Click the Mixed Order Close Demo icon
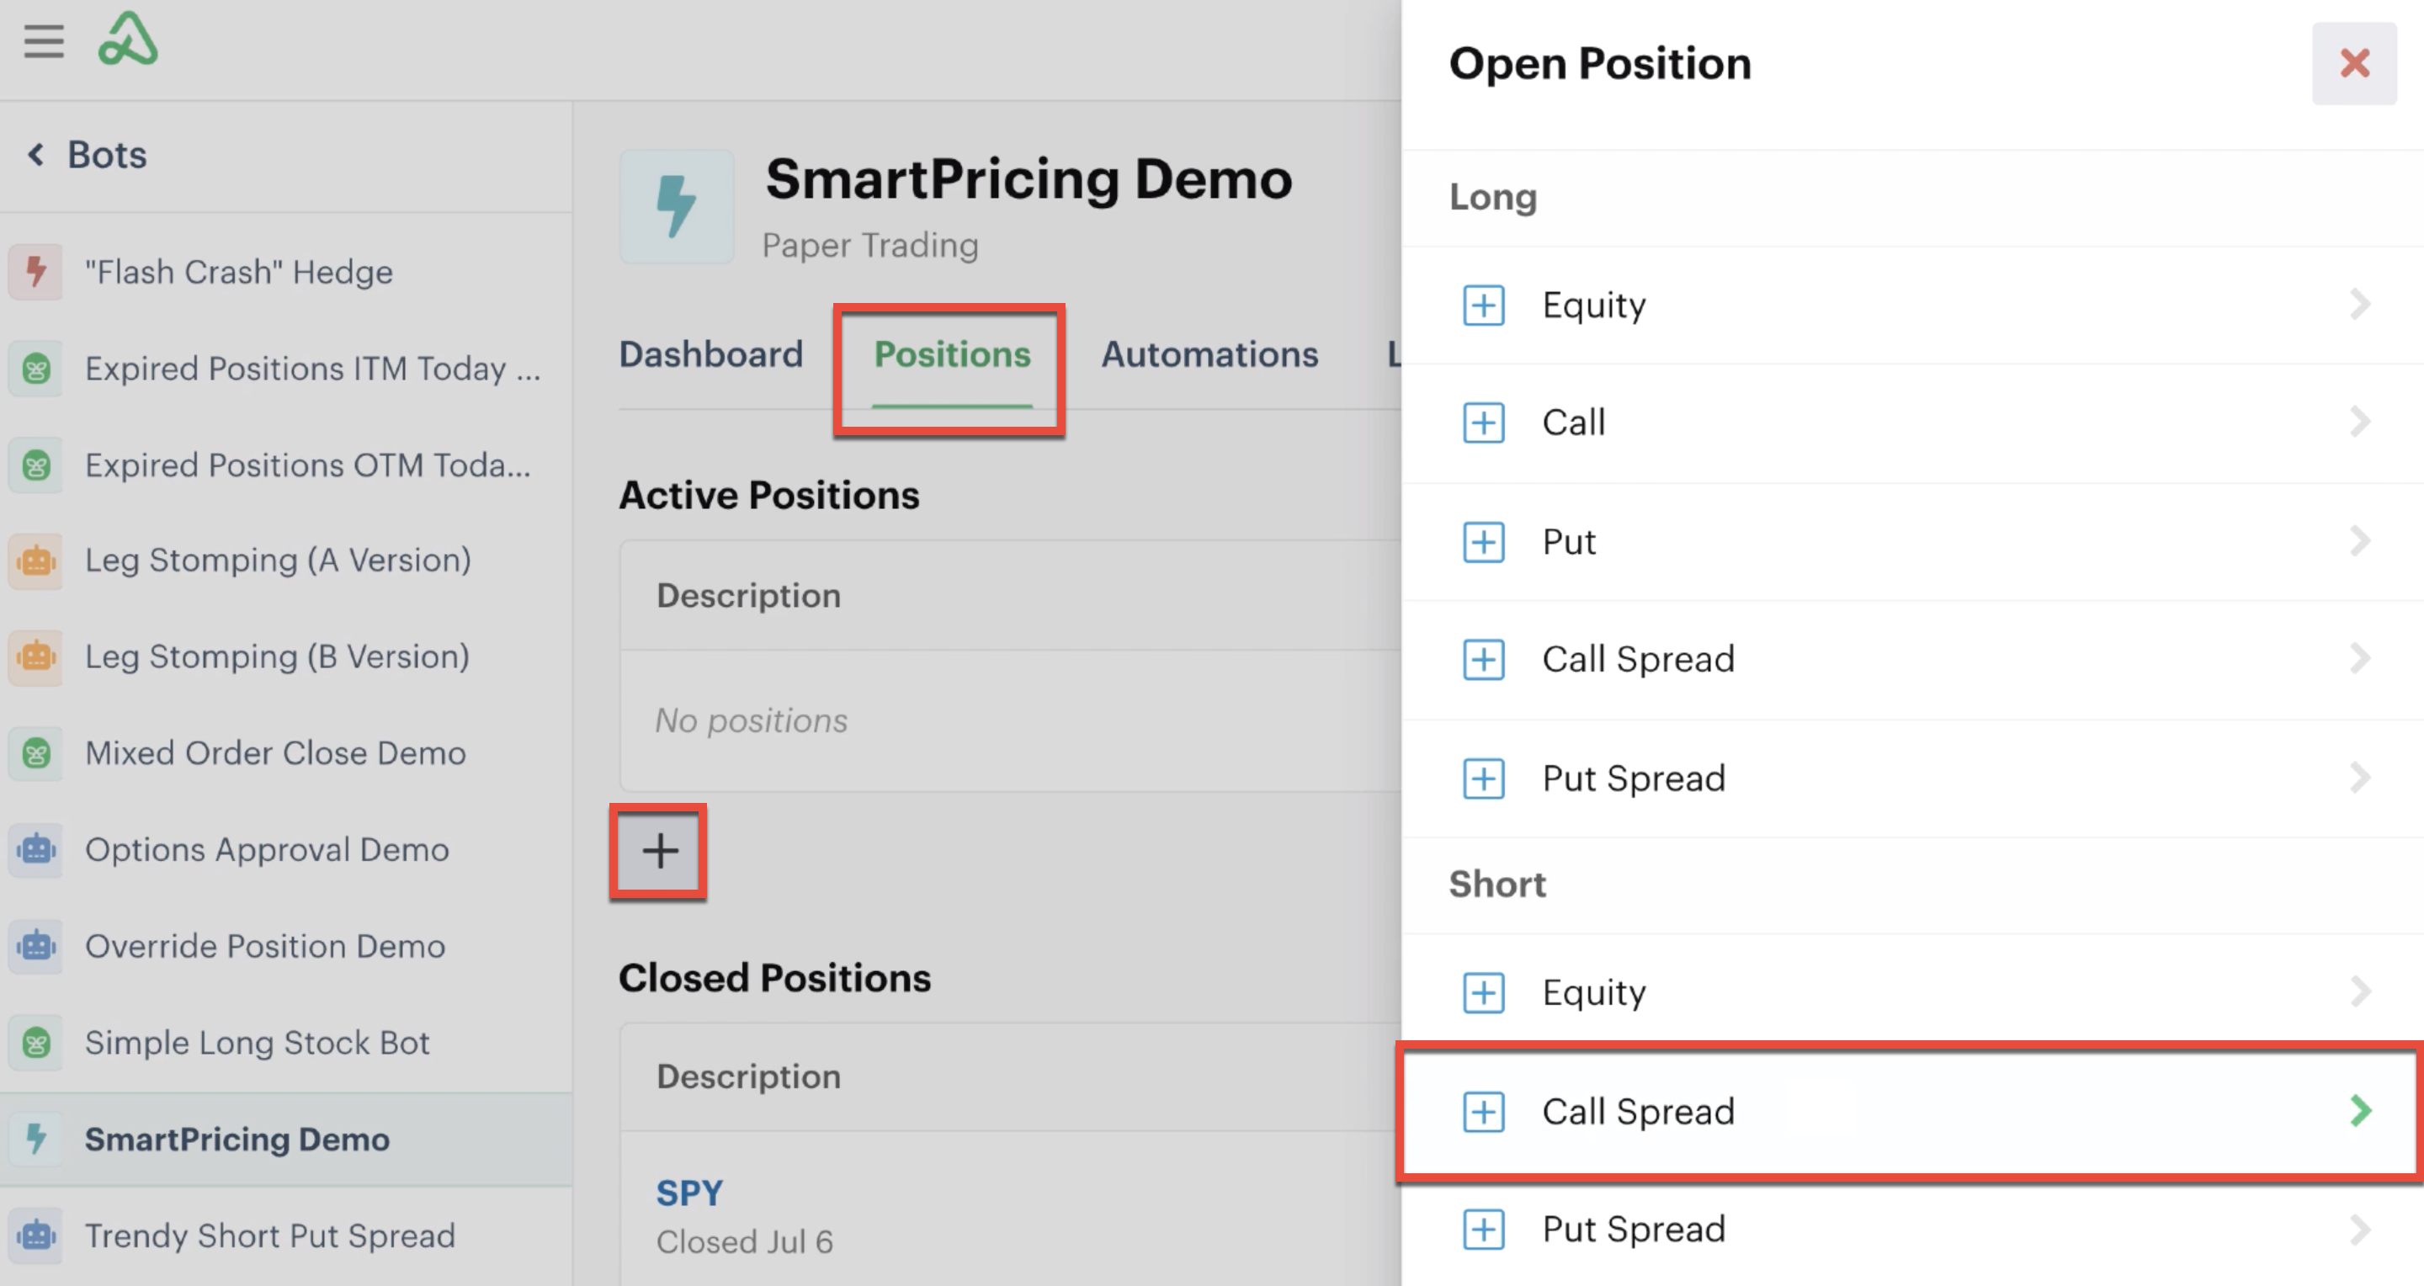Image resolution: width=2424 pixels, height=1286 pixels. 35,753
